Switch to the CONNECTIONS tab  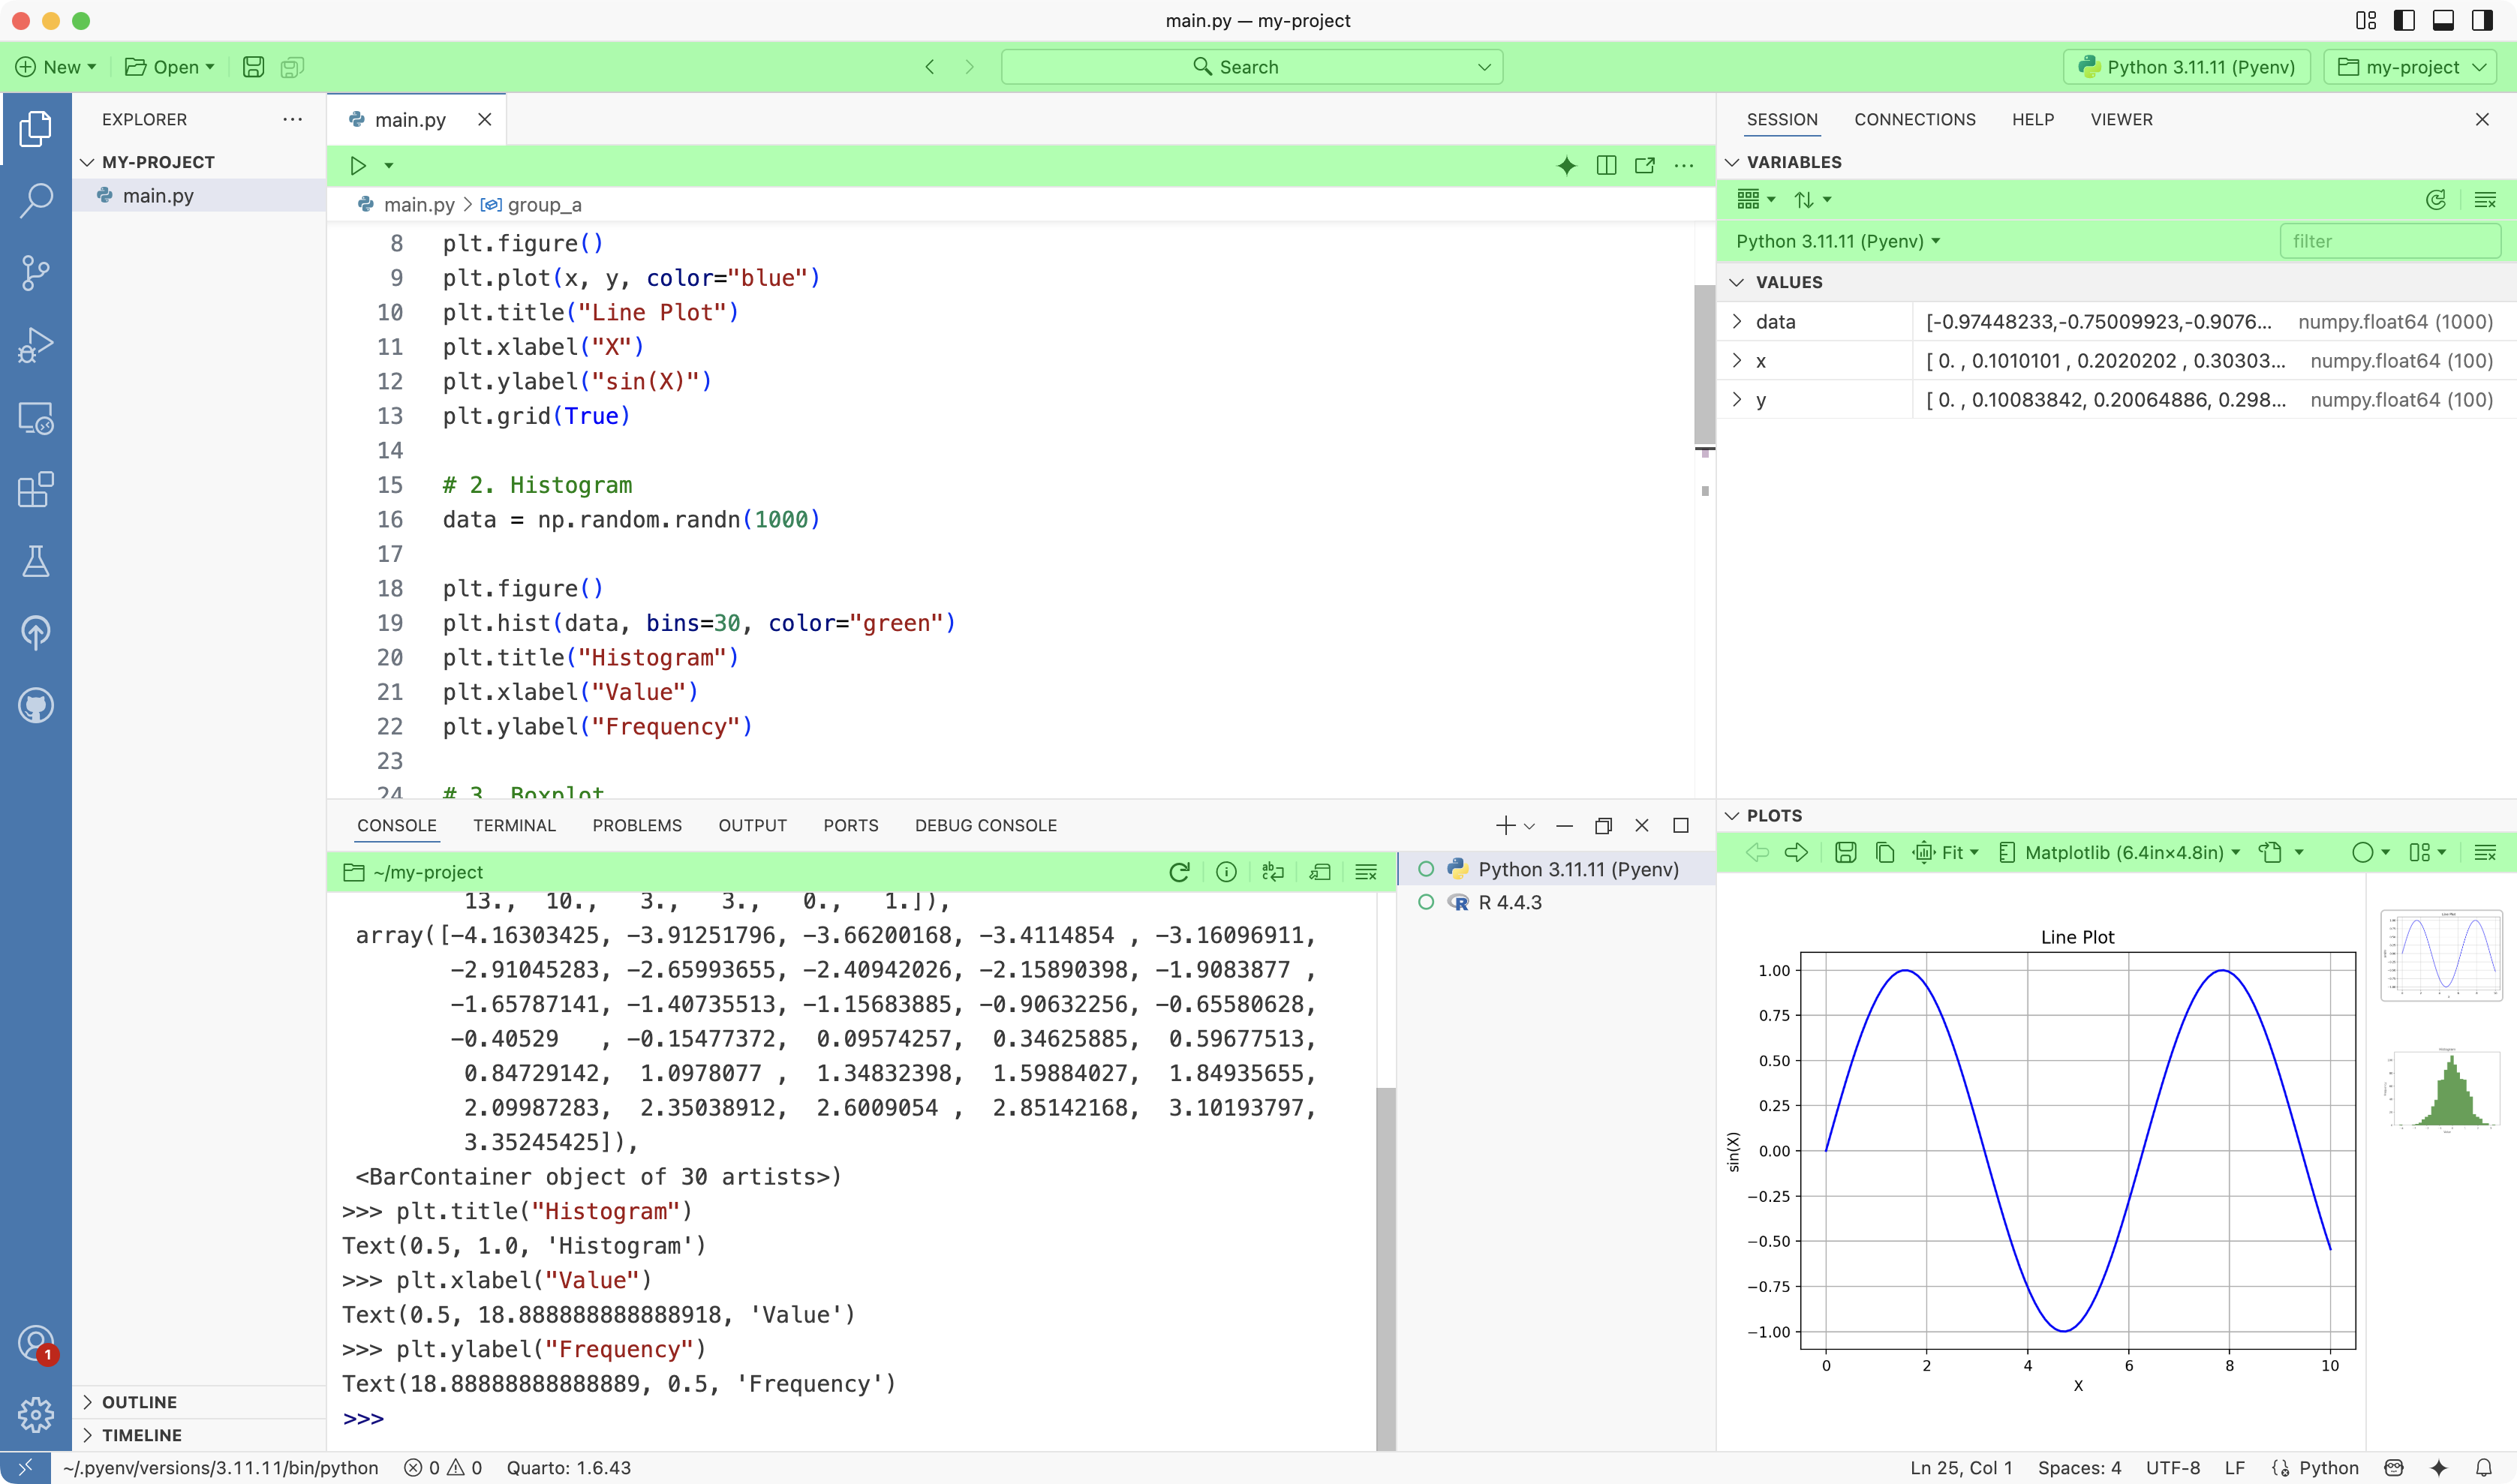point(1914,119)
